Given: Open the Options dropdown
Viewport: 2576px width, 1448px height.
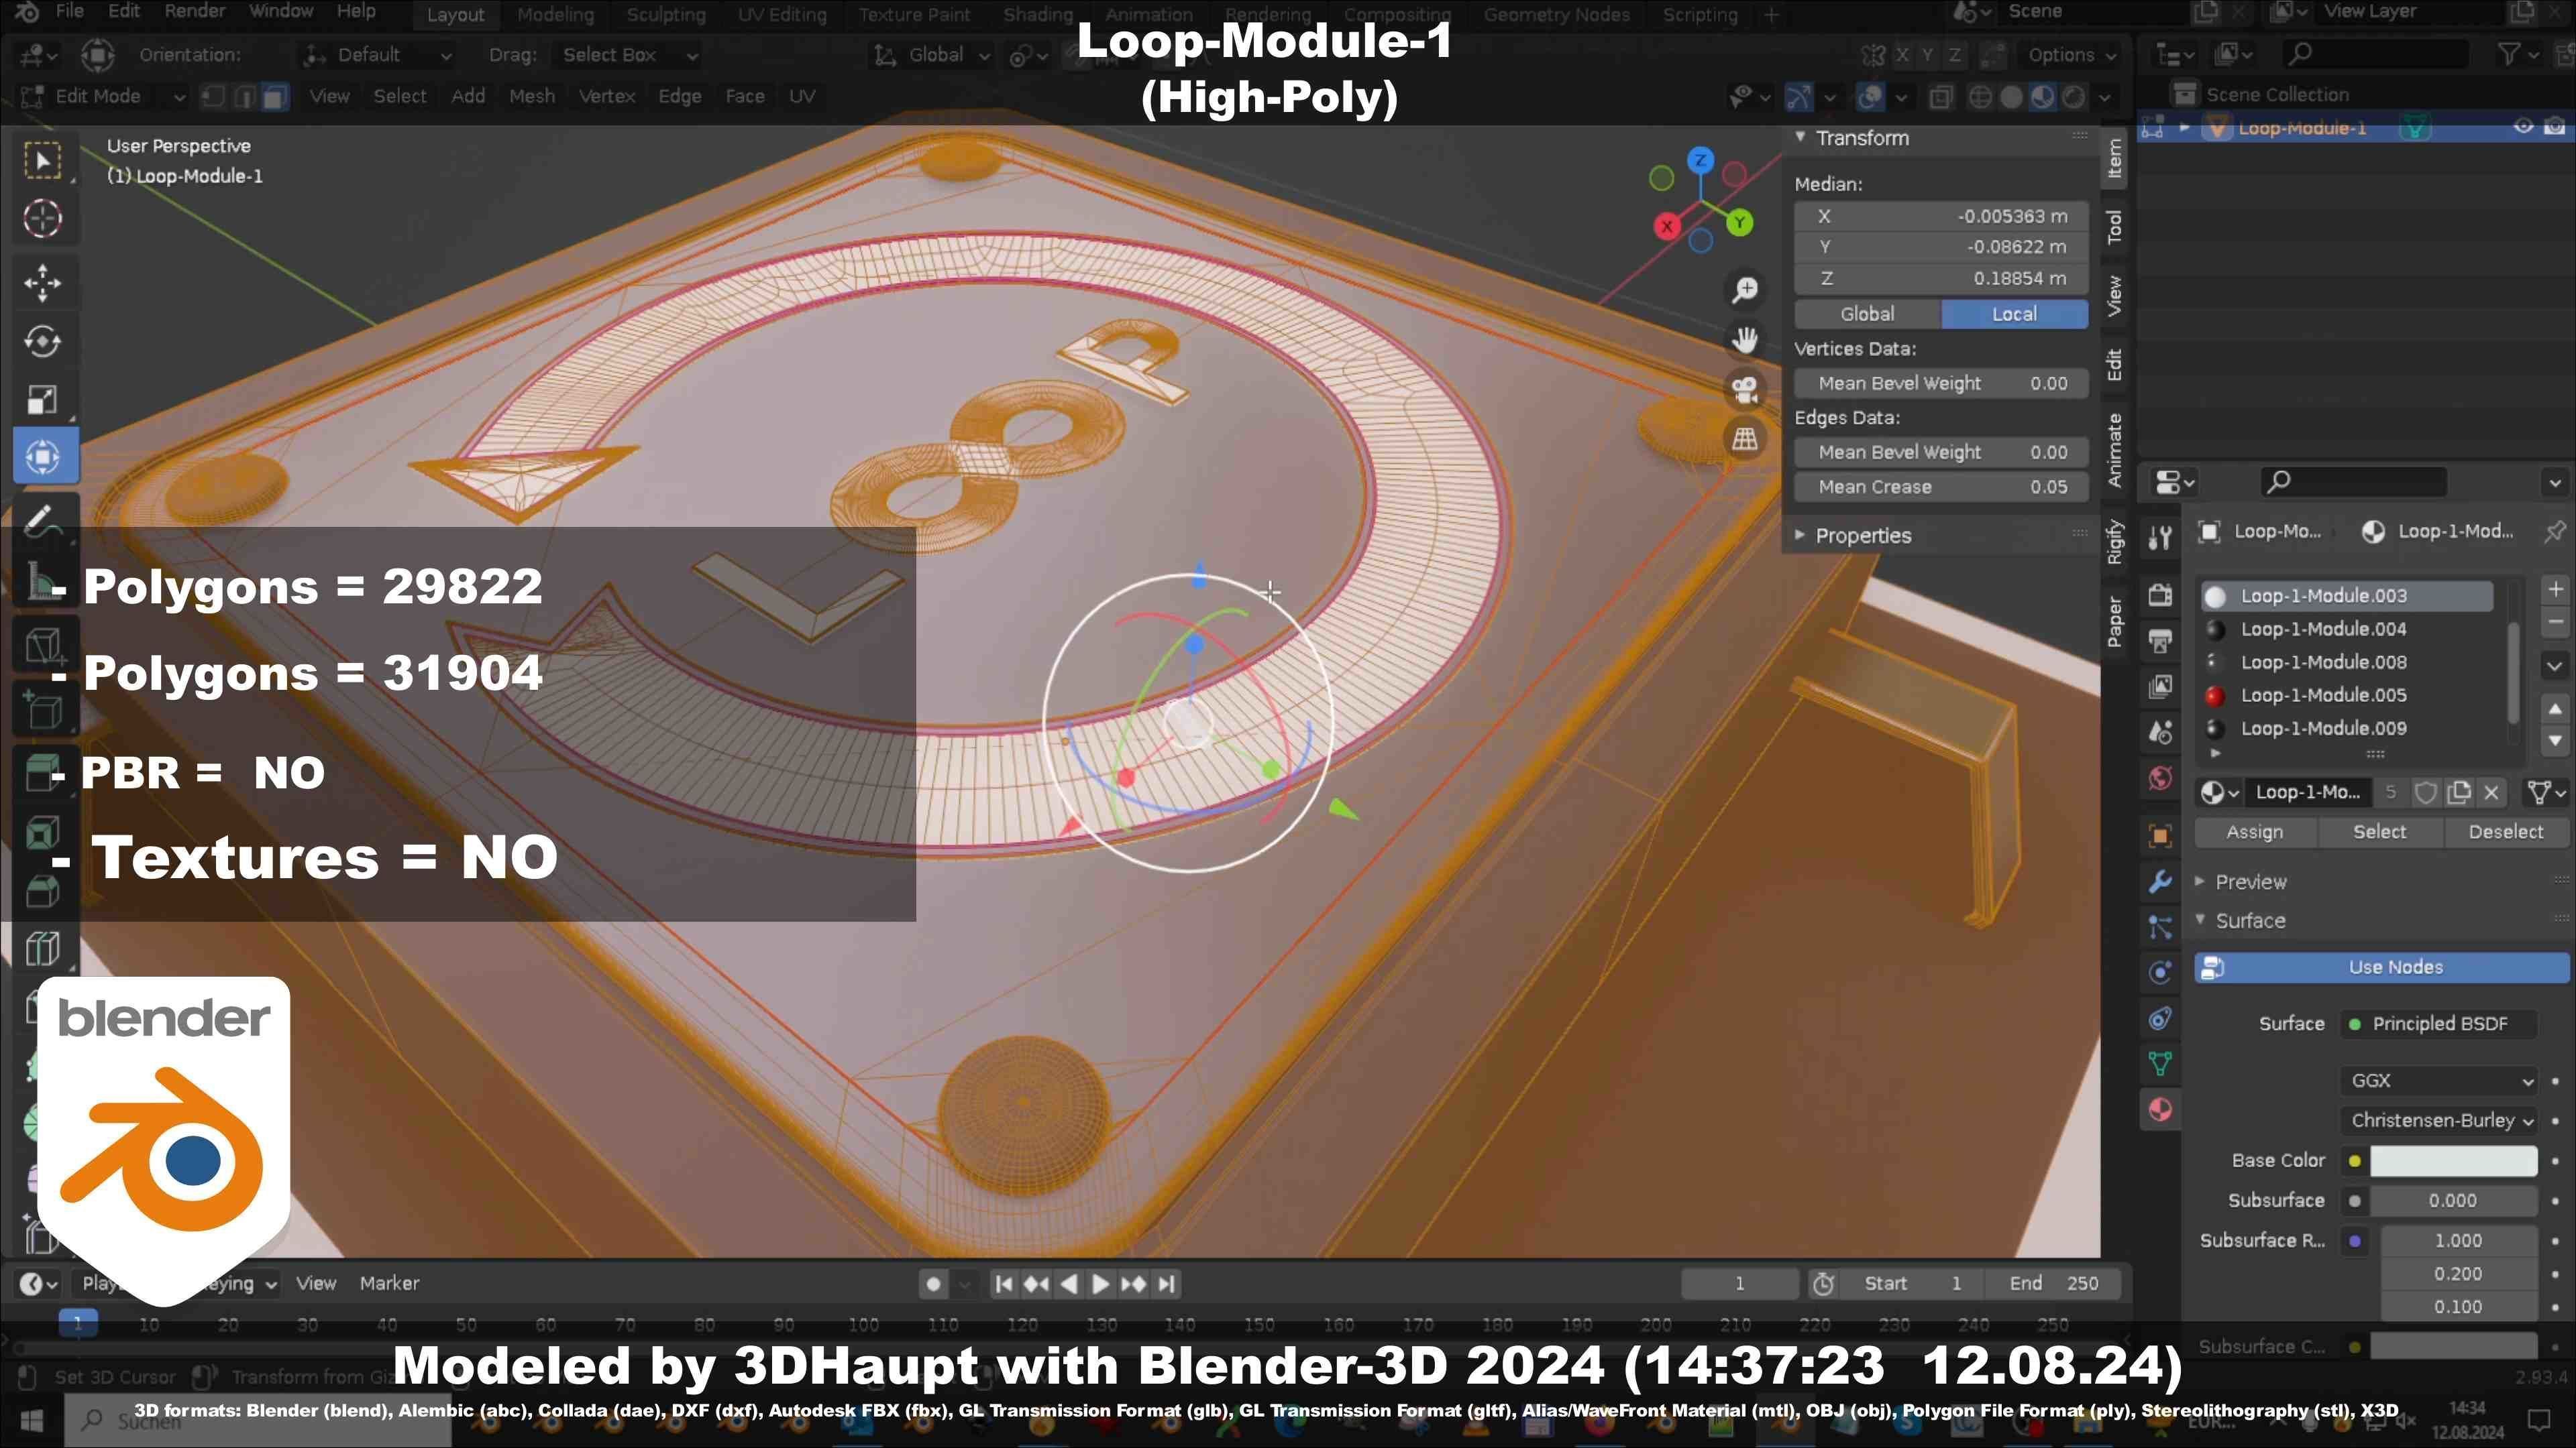Looking at the screenshot, I should [2071, 55].
